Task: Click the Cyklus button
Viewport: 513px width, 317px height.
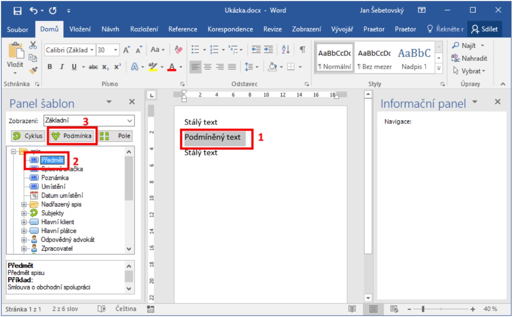Action: tap(28, 136)
